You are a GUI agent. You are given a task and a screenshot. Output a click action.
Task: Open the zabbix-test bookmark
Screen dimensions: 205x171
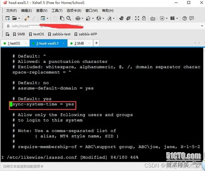coord(59,34)
